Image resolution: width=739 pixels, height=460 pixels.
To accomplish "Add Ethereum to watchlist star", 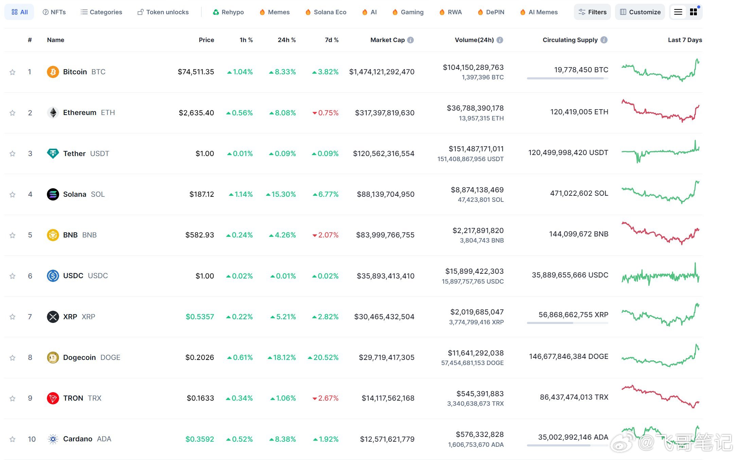I will [13, 113].
